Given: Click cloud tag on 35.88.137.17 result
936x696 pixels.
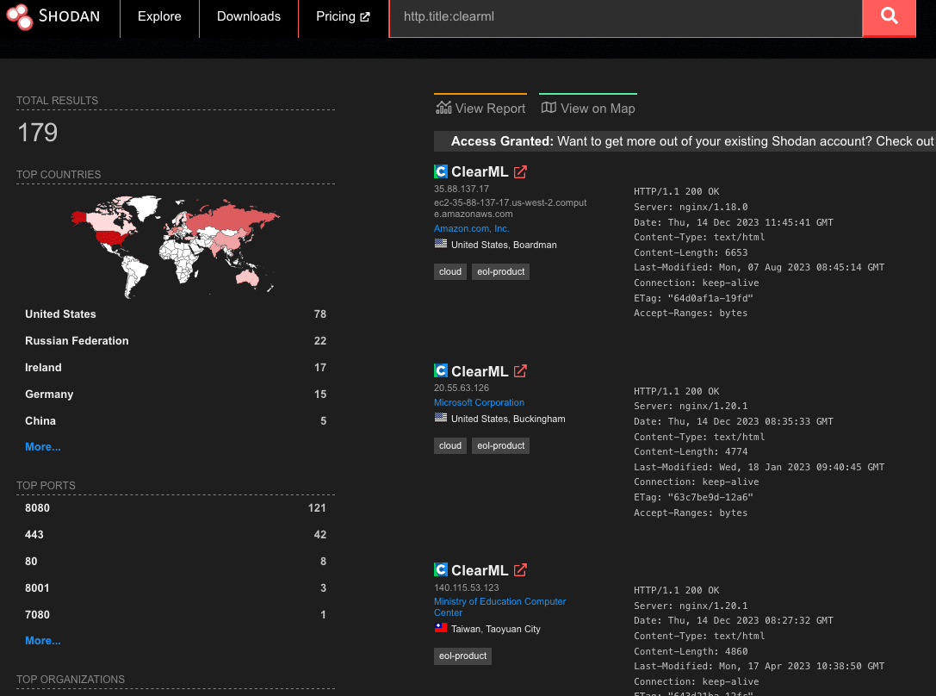Looking at the screenshot, I should point(450,271).
